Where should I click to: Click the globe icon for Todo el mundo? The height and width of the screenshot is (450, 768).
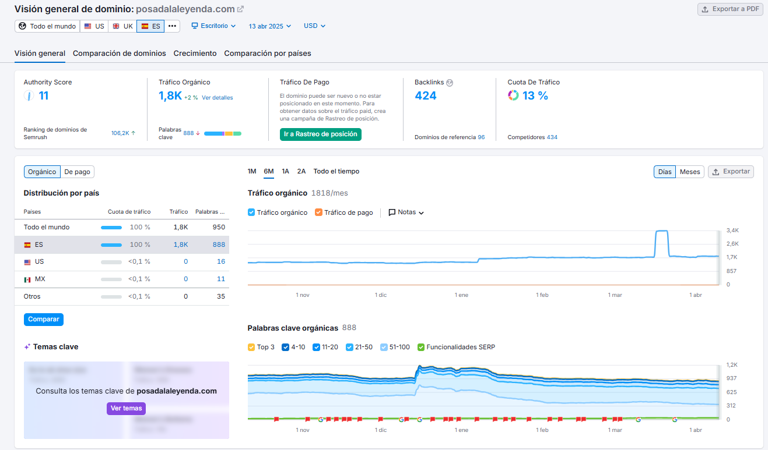pos(23,26)
